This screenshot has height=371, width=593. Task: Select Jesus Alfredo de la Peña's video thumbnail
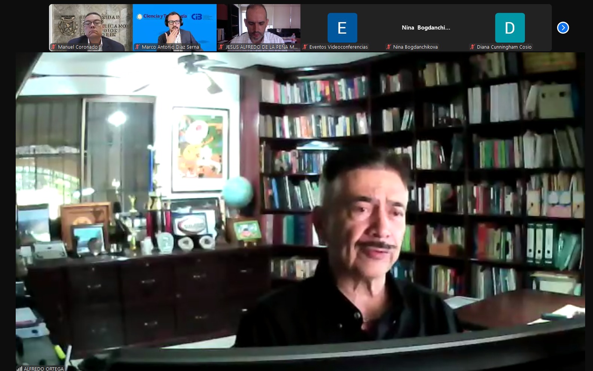tap(259, 25)
